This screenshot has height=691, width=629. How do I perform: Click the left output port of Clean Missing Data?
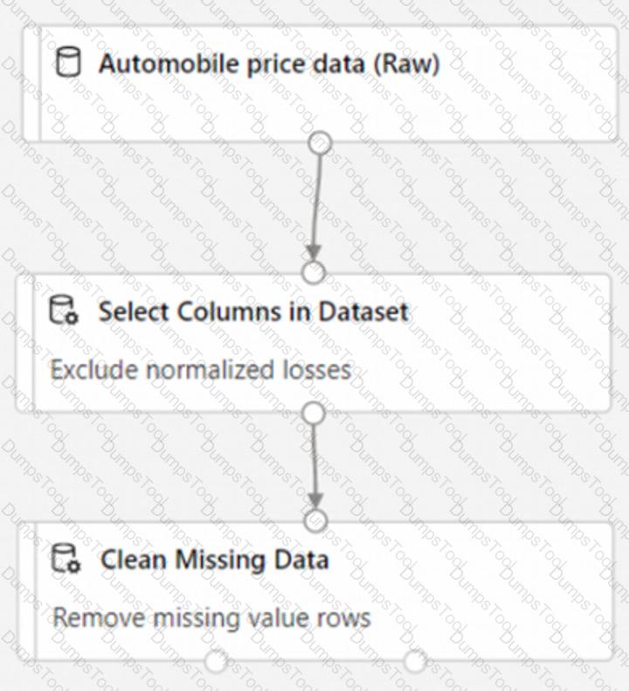click(x=215, y=660)
